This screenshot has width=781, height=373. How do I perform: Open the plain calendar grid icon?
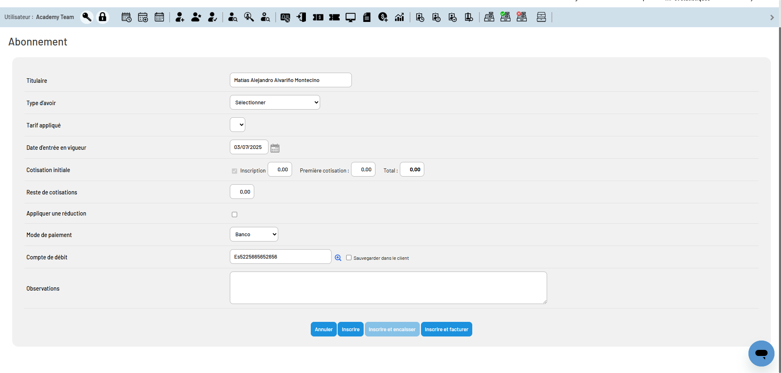pyautogui.click(x=159, y=17)
